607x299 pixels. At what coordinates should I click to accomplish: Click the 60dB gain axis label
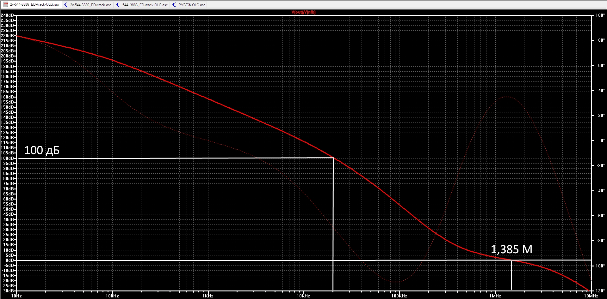click(9, 199)
